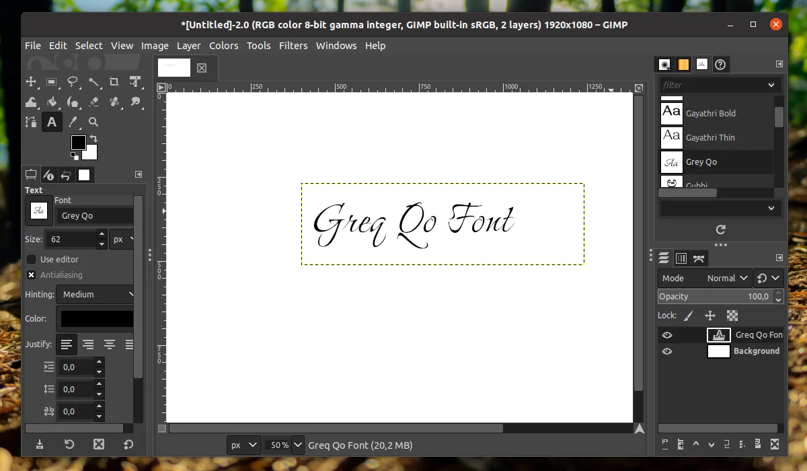Switch to the Channels tab

[x=681, y=258]
